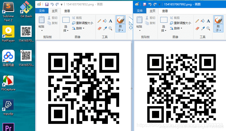The image size is (226, 131).
Task: Click Redo in left Paint title bar
Action: [x=57, y=5]
